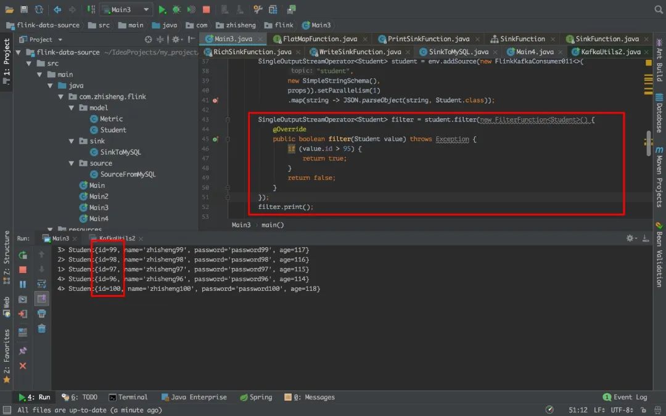Open the Student class in project tree
The image size is (666, 416).
coord(113,130)
